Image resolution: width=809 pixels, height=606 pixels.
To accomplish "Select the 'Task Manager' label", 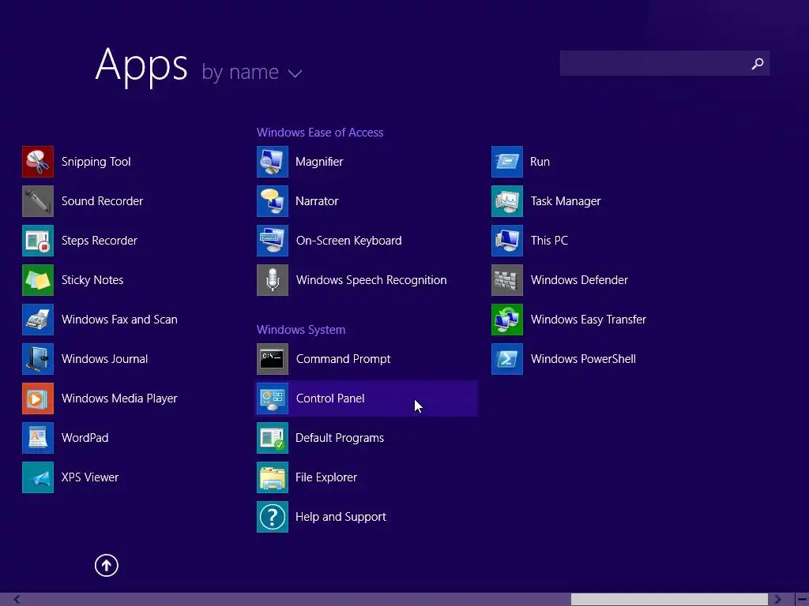I will pyautogui.click(x=566, y=201).
